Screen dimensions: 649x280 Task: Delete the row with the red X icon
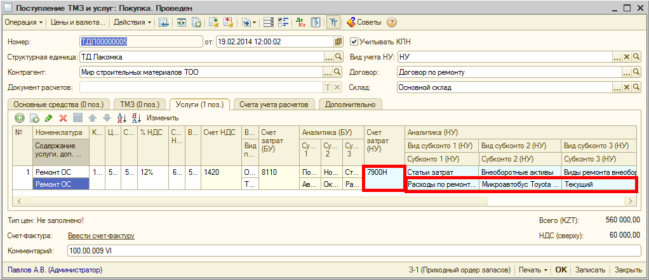[63, 118]
